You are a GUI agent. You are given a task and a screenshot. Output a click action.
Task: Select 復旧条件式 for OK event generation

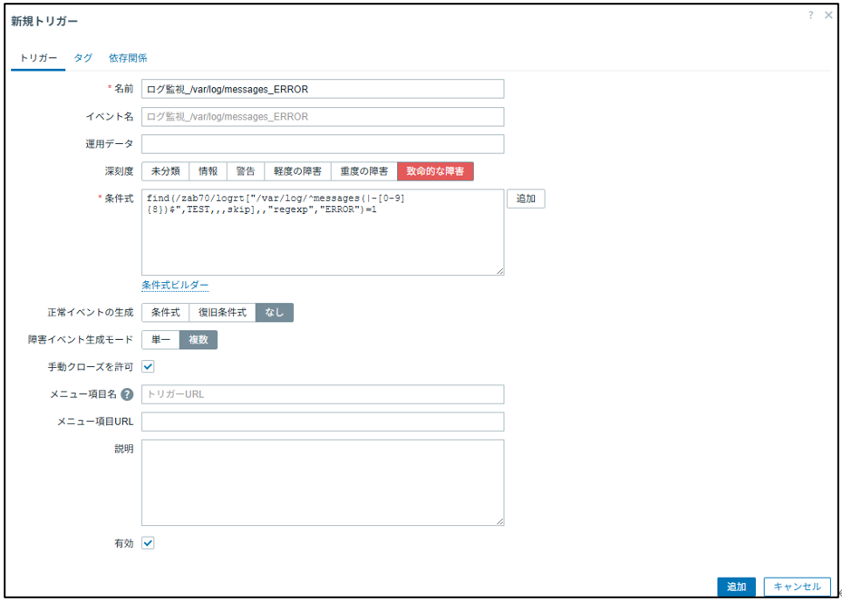point(222,313)
